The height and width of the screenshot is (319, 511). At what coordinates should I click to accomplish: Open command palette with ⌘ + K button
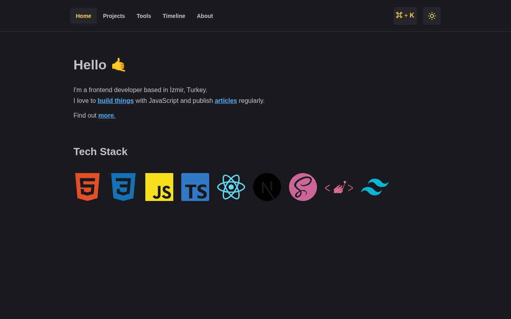click(x=405, y=16)
